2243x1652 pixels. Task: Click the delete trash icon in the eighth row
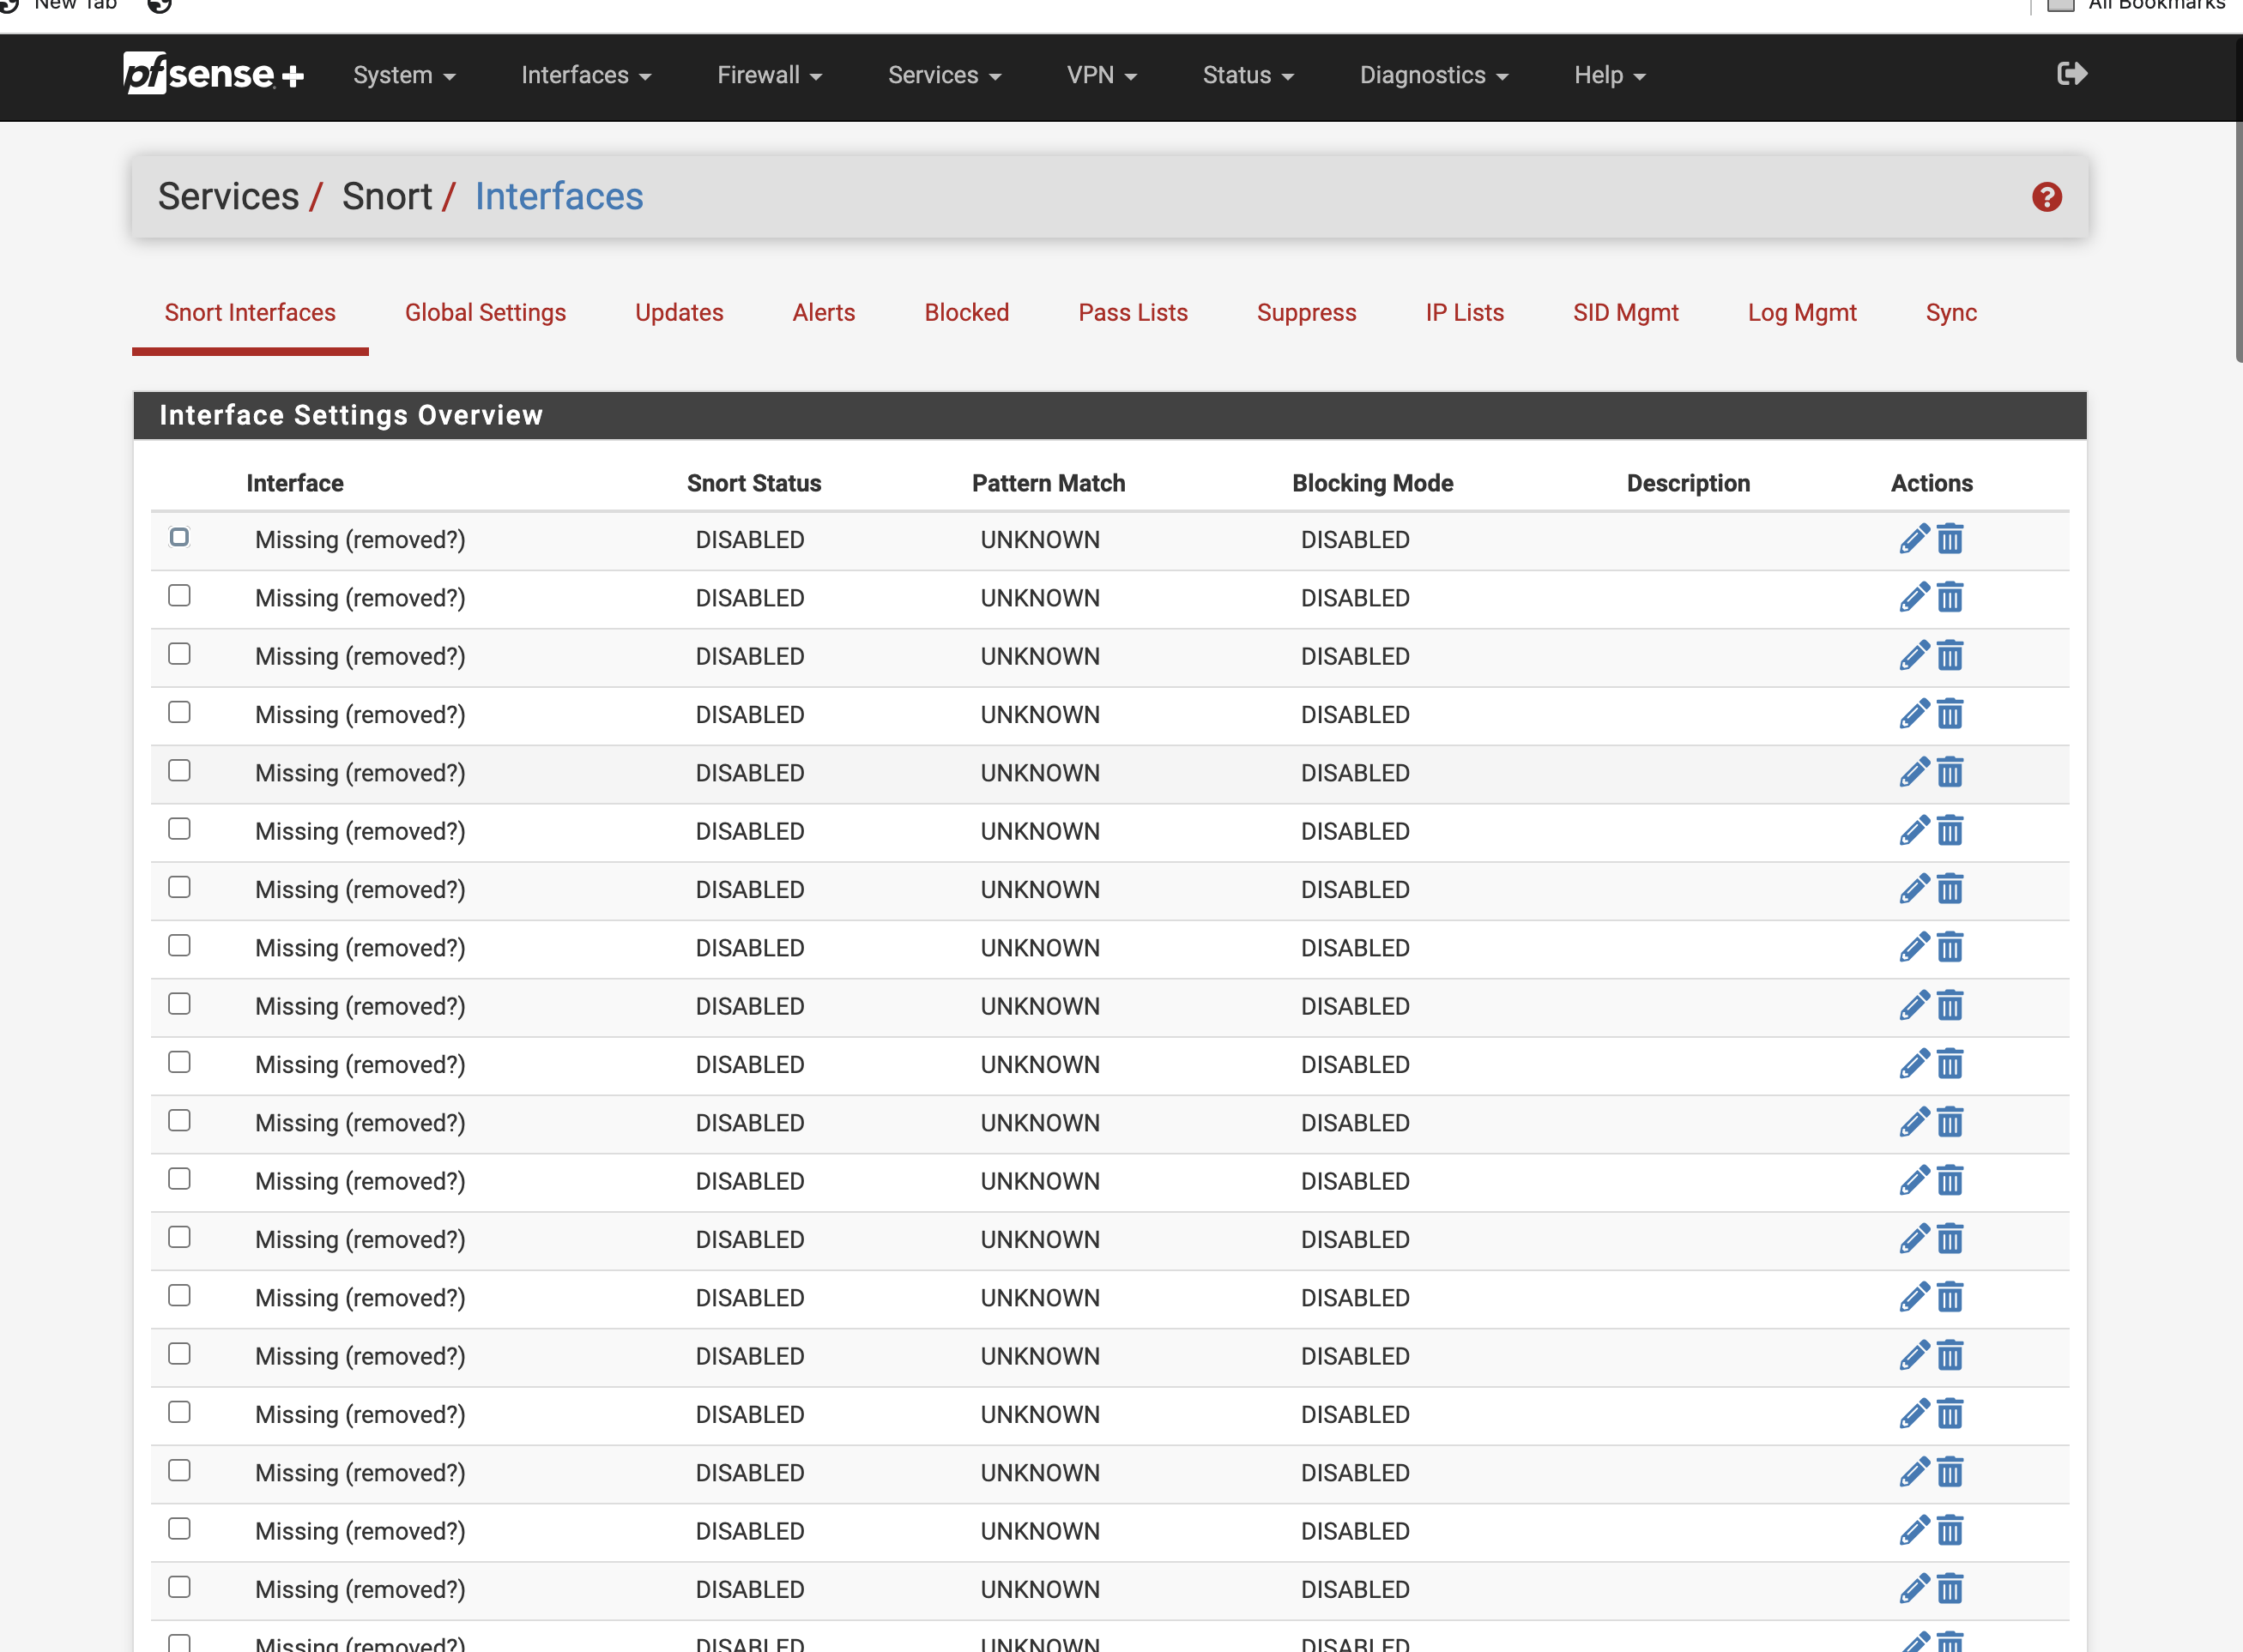point(1950,947)
